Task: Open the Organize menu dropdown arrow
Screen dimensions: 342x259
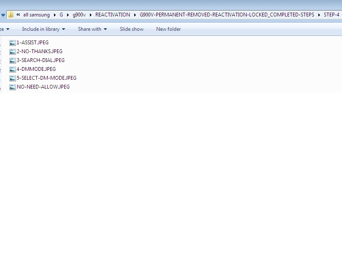Action: point(8,29)
